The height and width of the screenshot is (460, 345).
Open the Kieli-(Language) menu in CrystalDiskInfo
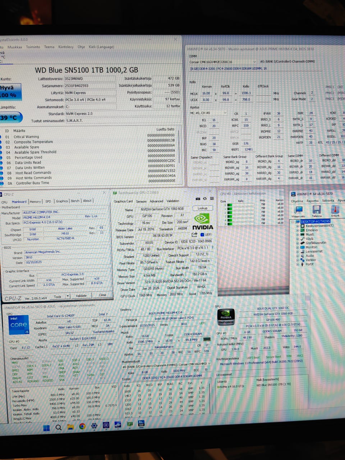tap(101, 47)
